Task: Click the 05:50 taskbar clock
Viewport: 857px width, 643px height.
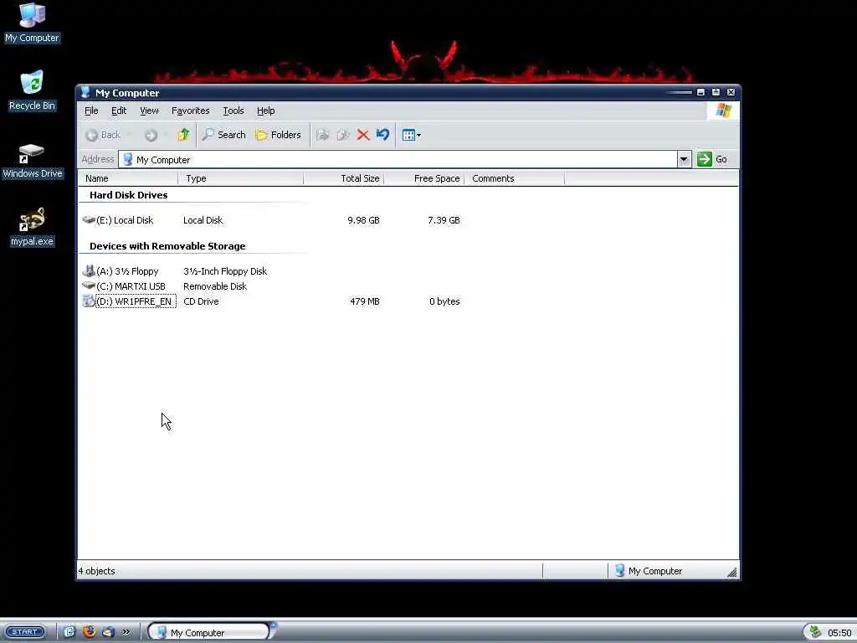Action: 839,633
